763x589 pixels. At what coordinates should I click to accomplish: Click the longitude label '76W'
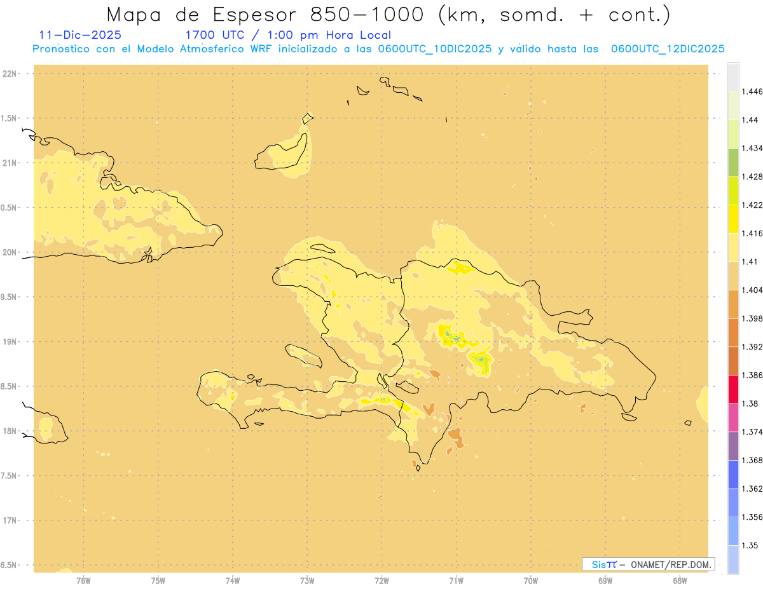[x=83, y=580]
